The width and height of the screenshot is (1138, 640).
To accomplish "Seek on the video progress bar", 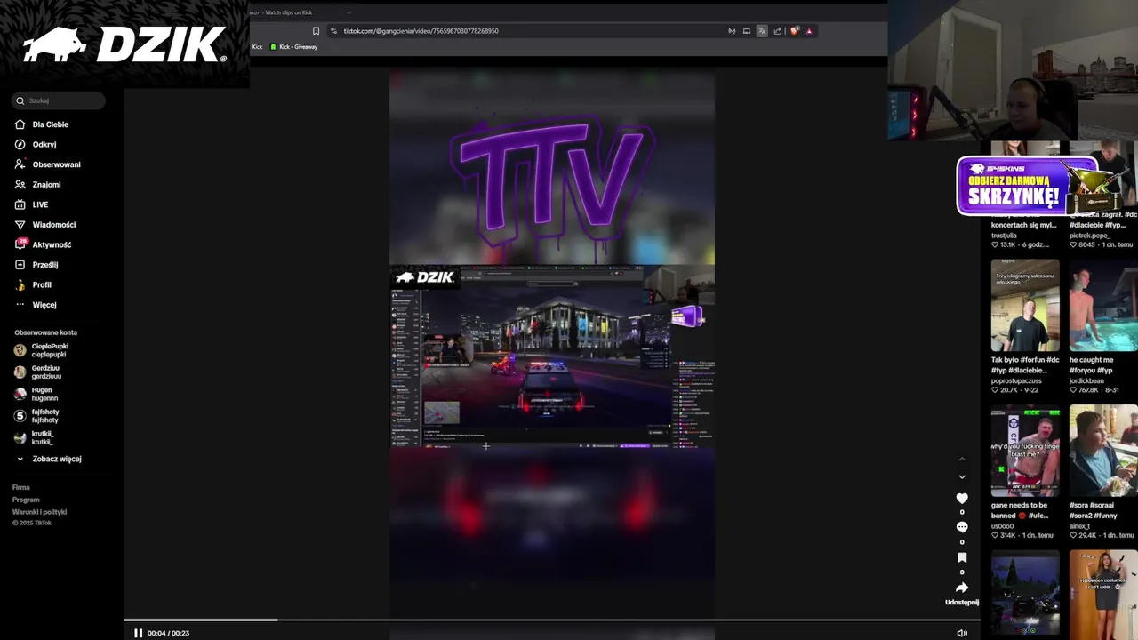I will coord(551,620).
